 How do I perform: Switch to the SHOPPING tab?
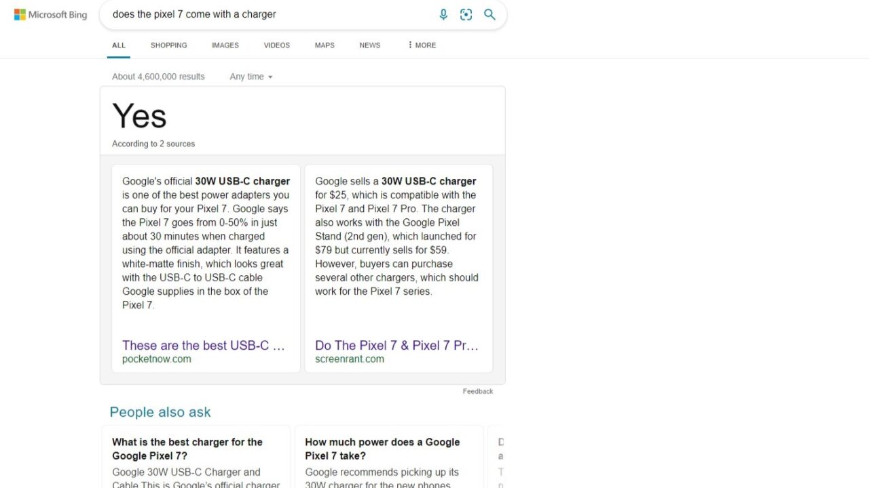pyautogui.click(x=168, y=45)
